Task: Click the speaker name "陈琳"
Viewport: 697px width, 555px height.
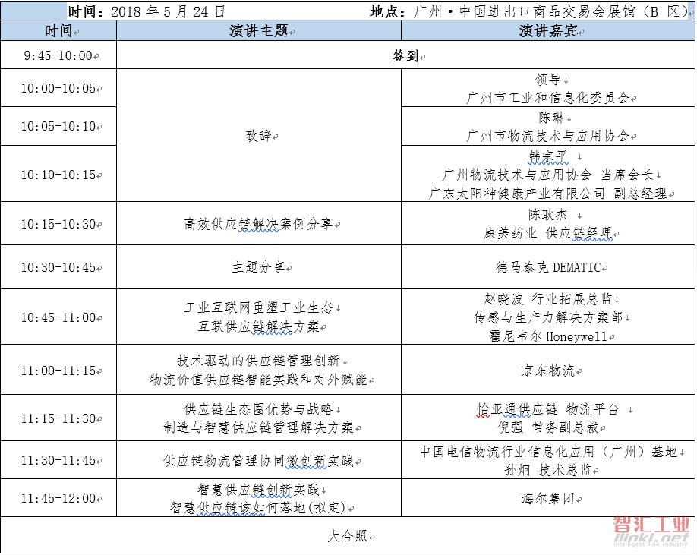Action: coord(551,118)
